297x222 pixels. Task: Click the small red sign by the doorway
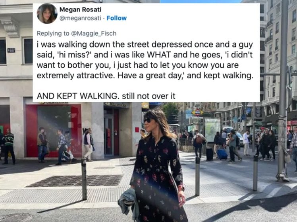point(137,130)
